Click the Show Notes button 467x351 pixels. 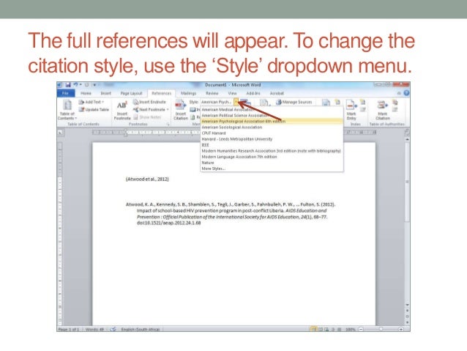click(x=147, y=117)
